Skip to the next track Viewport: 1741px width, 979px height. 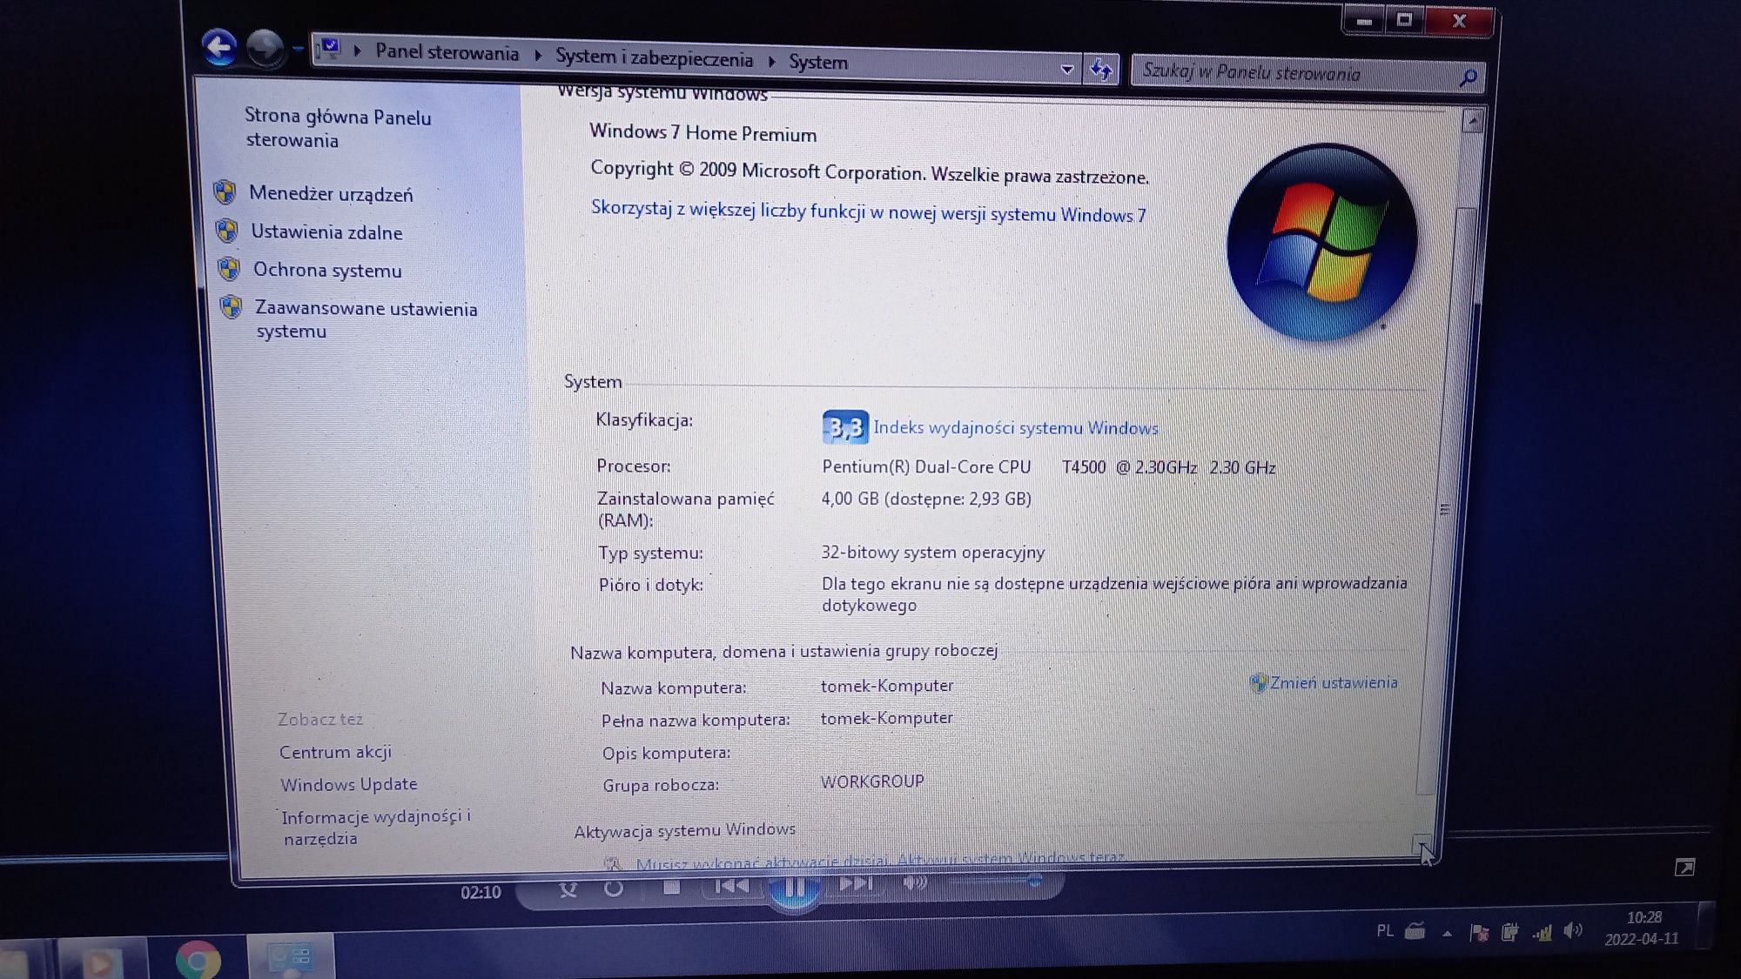[x=855, y=884]
